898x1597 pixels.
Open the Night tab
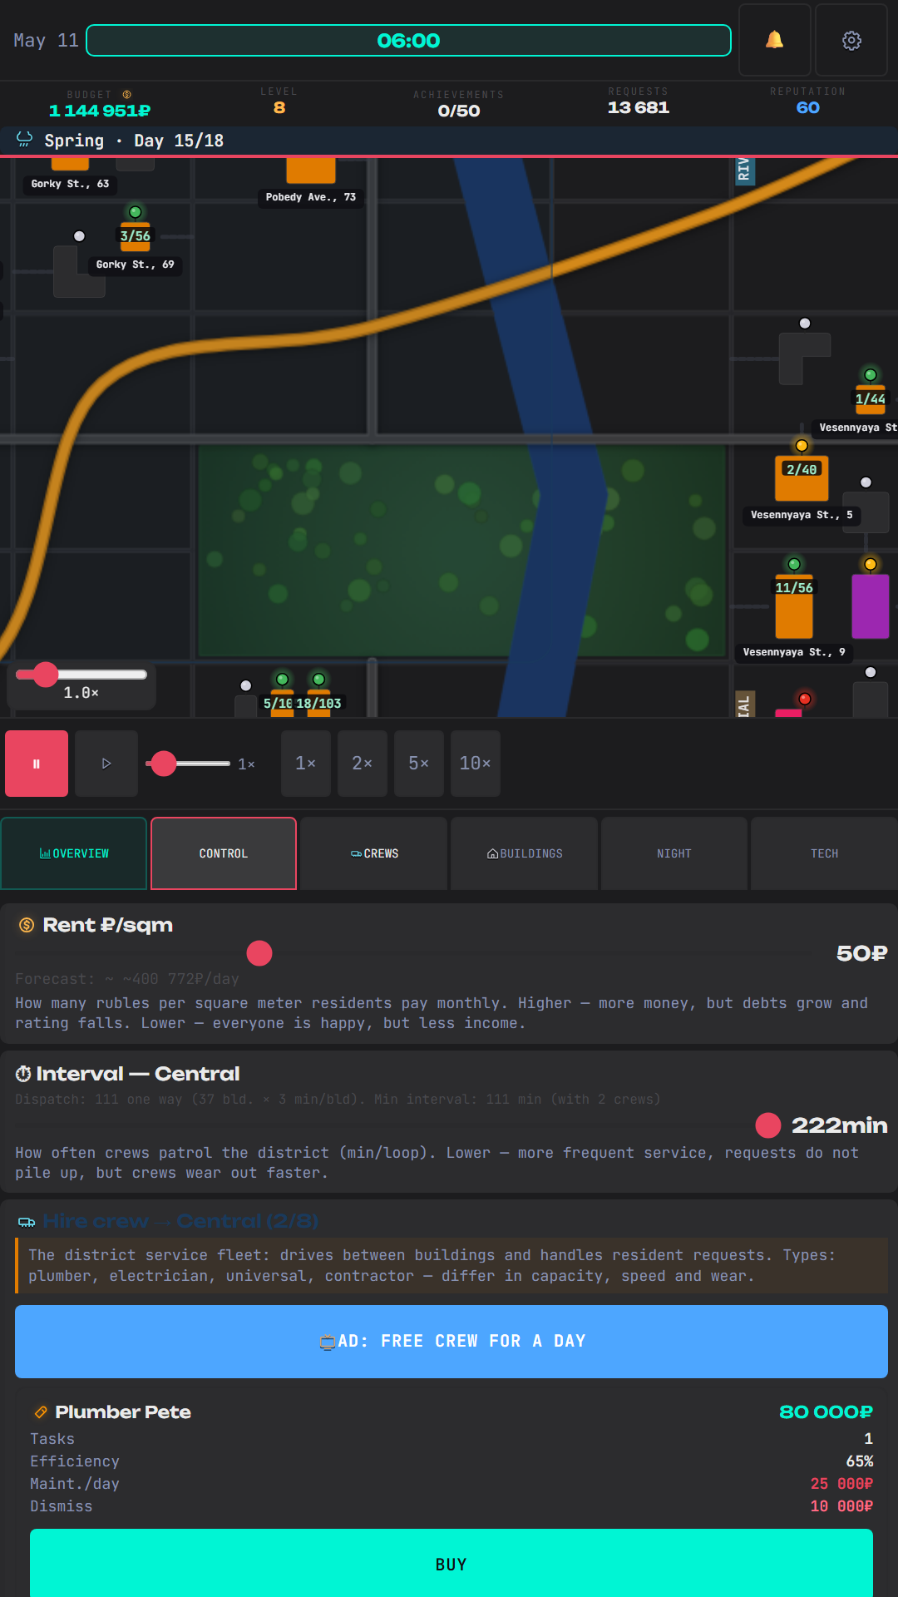674,853
